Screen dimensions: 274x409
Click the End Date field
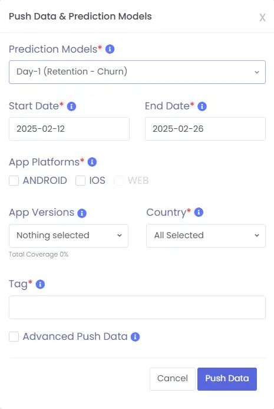[206, 129]
